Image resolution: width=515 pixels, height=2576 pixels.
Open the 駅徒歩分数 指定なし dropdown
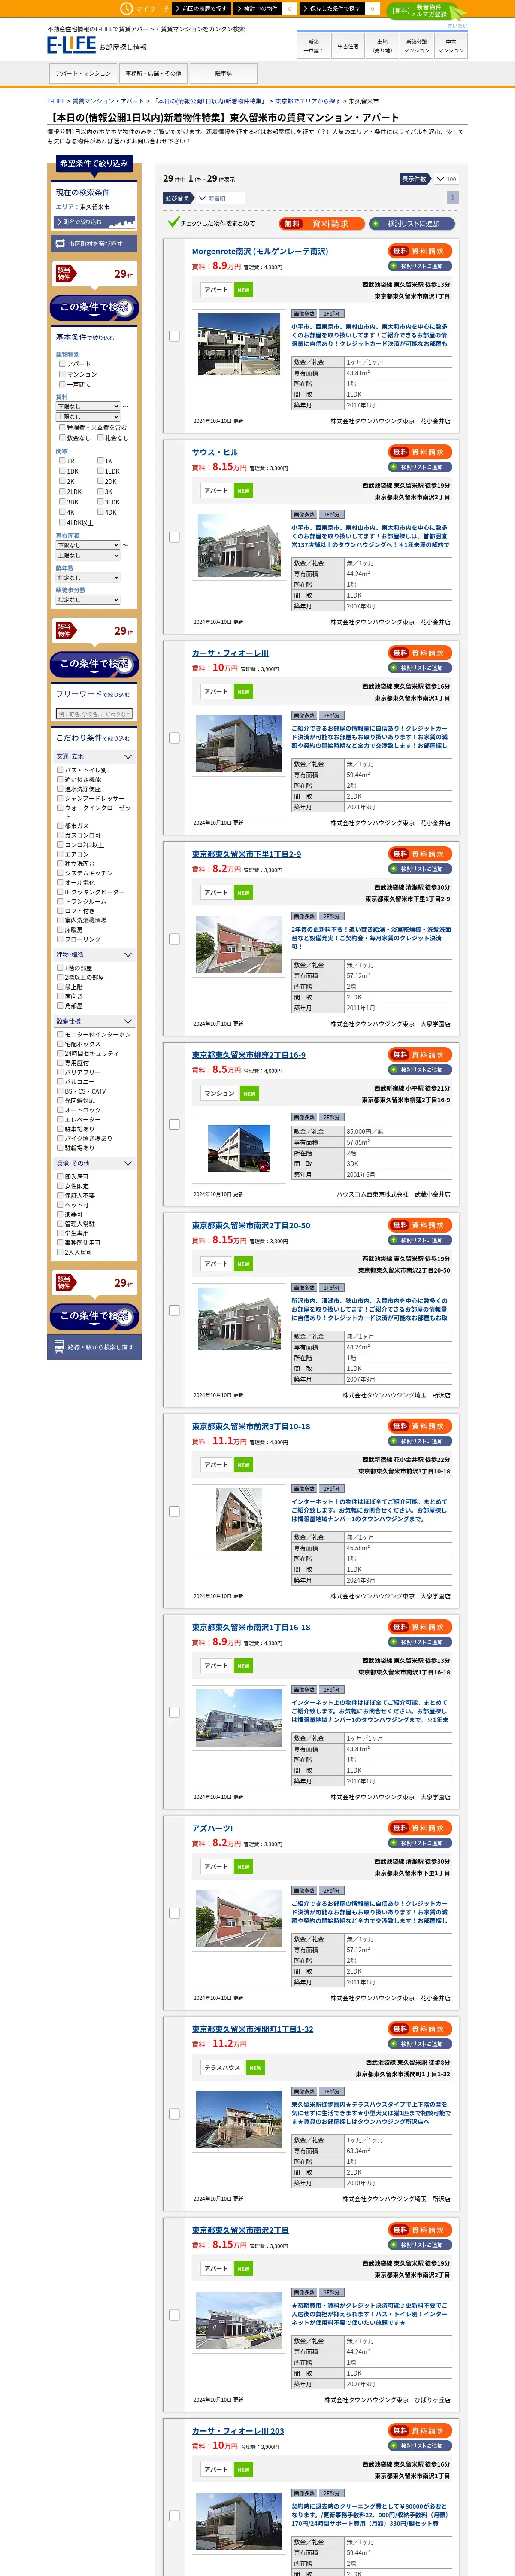tap(88, 600)
